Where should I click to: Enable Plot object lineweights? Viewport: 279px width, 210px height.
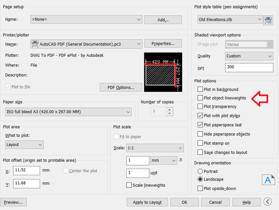tap(200, 98)
